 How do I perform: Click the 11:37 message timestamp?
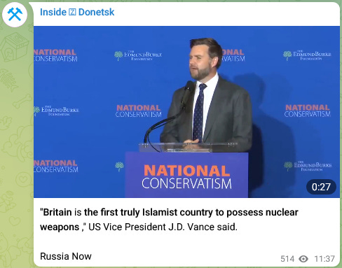tap(324, 259)
